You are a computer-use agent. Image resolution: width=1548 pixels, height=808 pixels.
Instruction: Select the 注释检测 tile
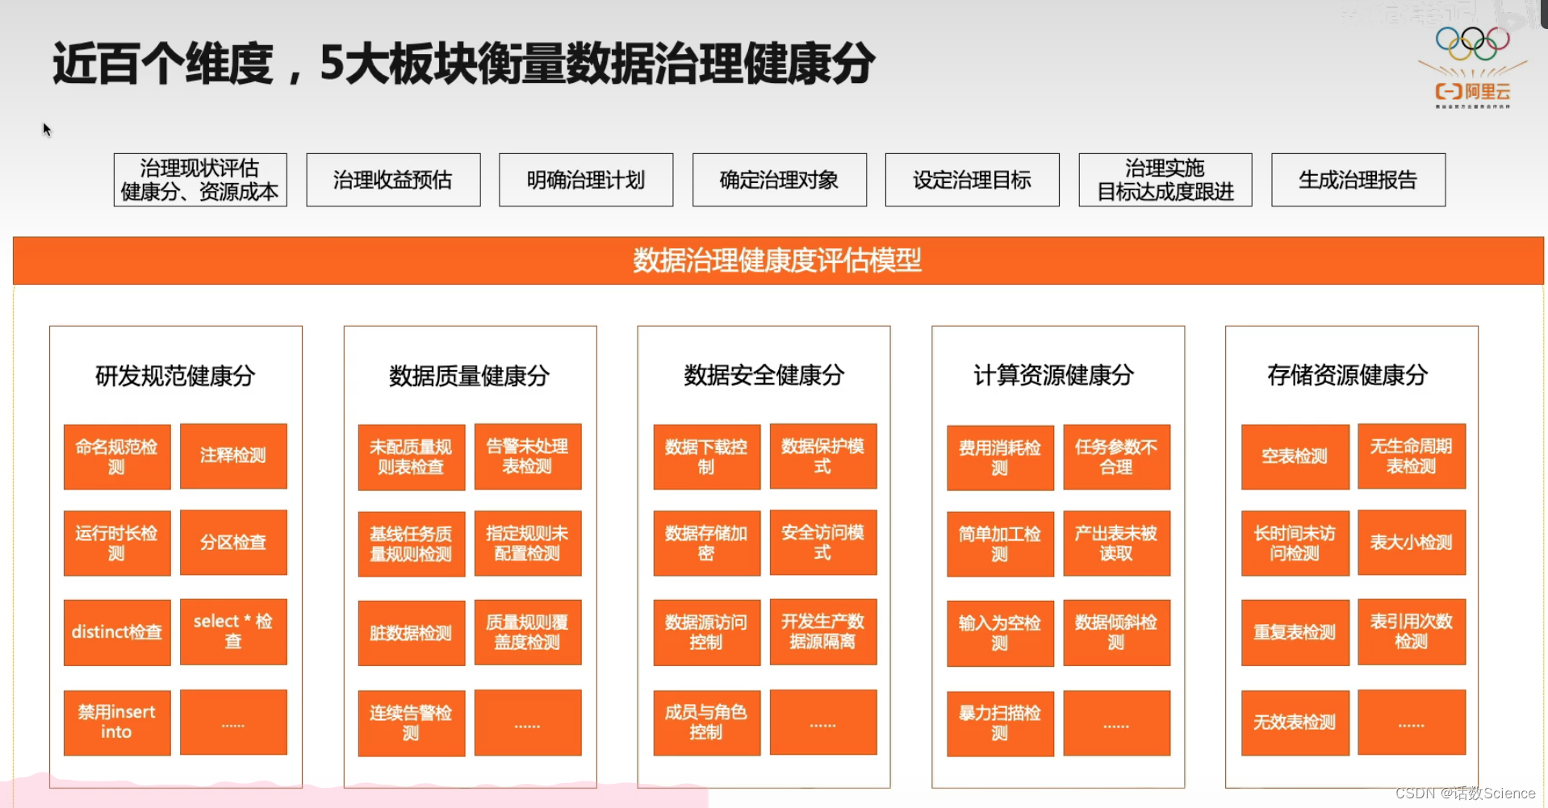[233, 456]
